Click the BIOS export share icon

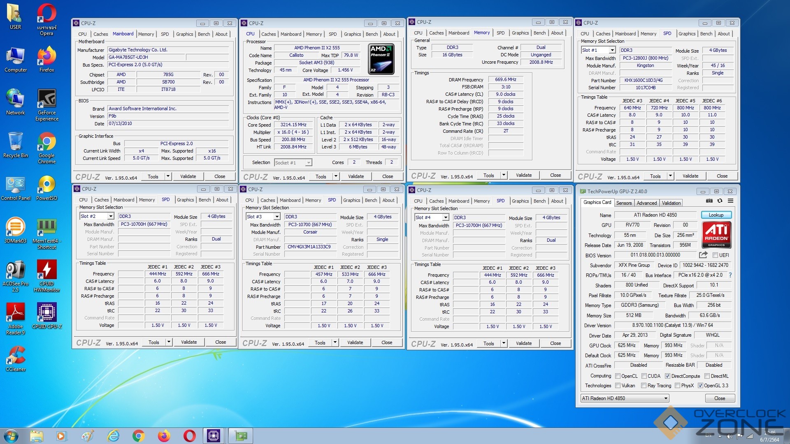(703, 255)
